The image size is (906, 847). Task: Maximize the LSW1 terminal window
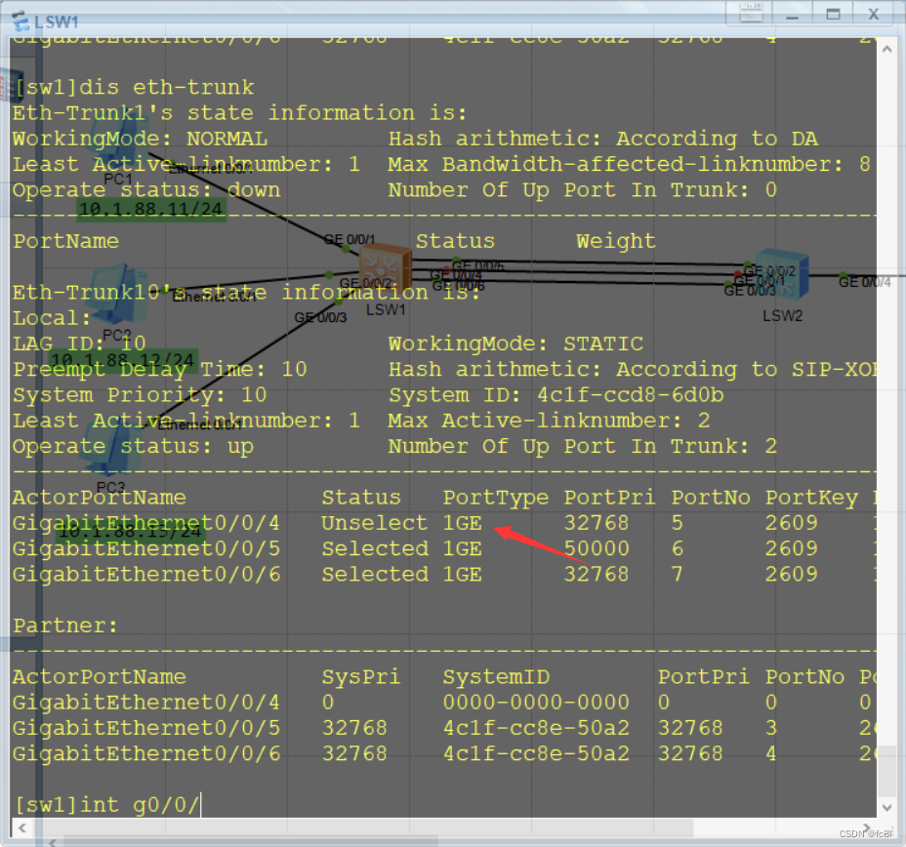(x=833, y=14)
